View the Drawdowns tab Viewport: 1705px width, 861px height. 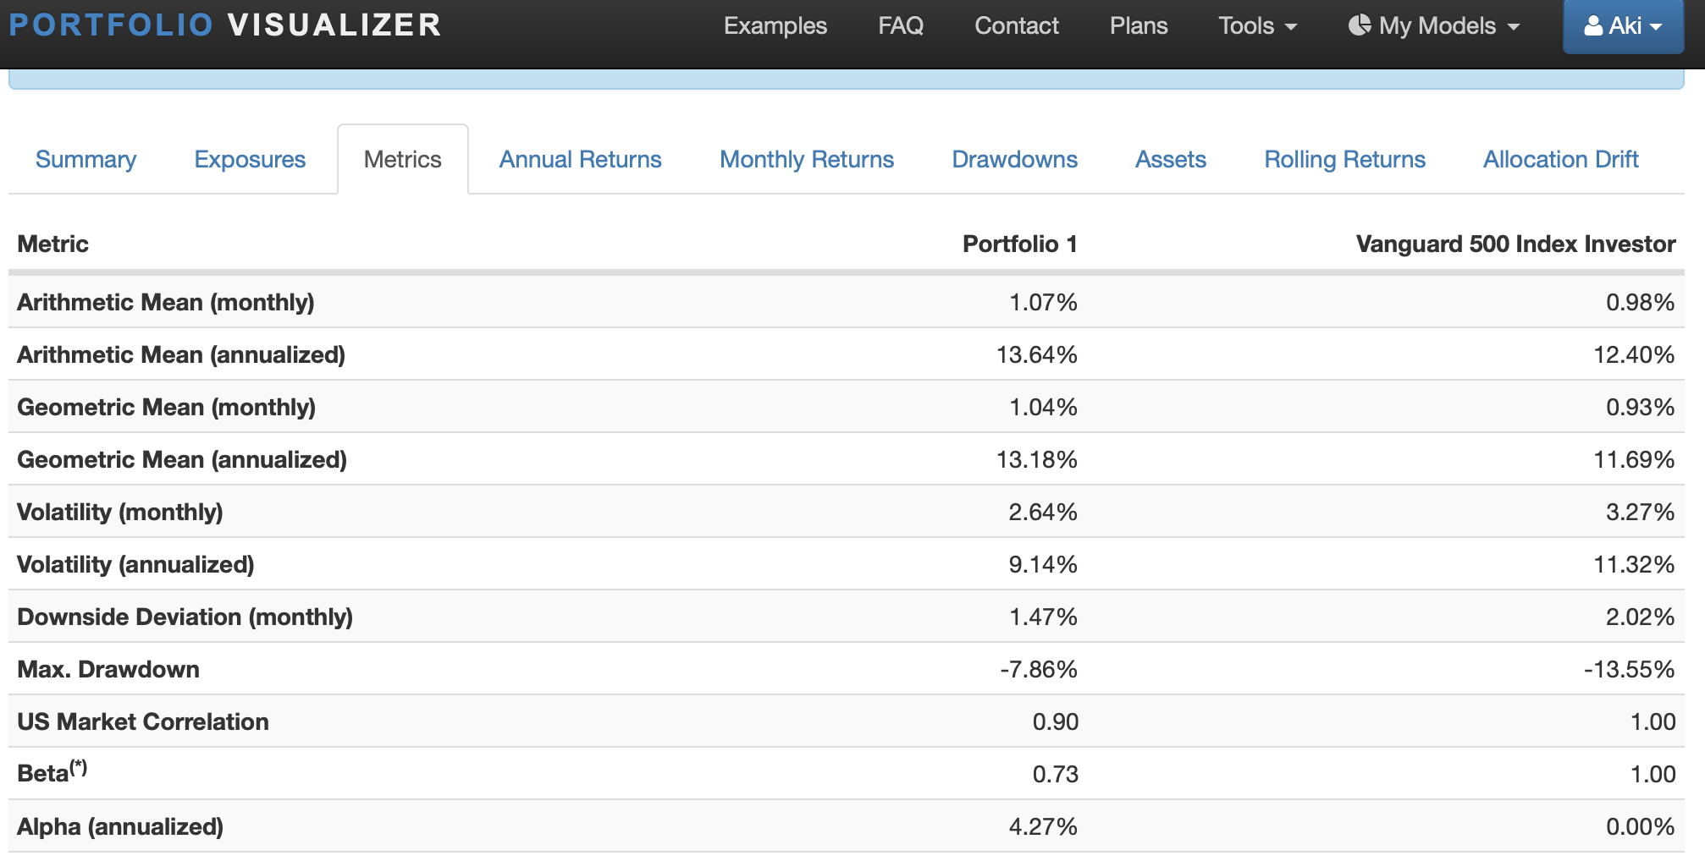pyautogui.click(x=1014, y=159)
